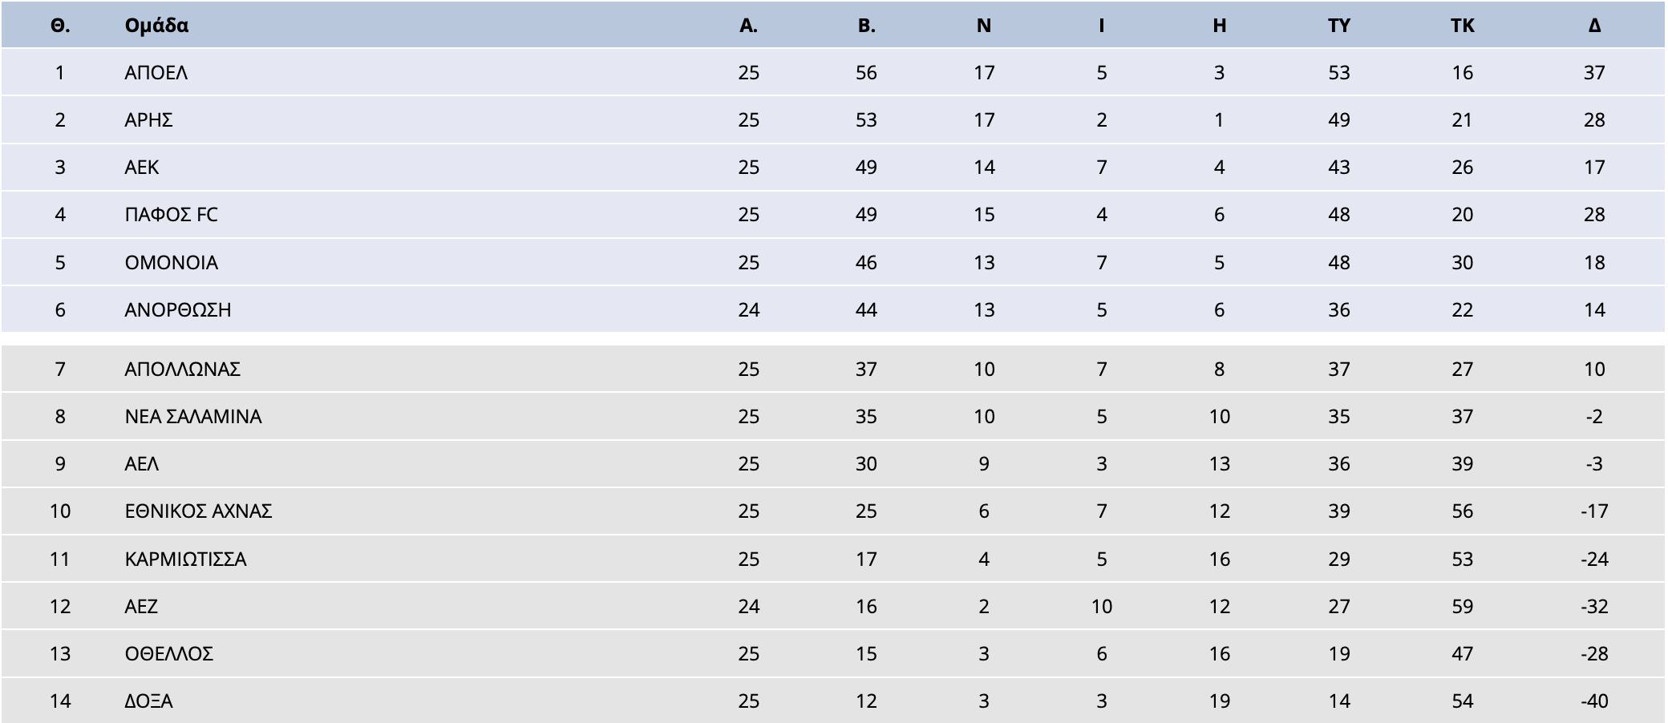The image size is (1668, 723).
Task: Select the Θ. position column header
Action: (x=60, y=26)
